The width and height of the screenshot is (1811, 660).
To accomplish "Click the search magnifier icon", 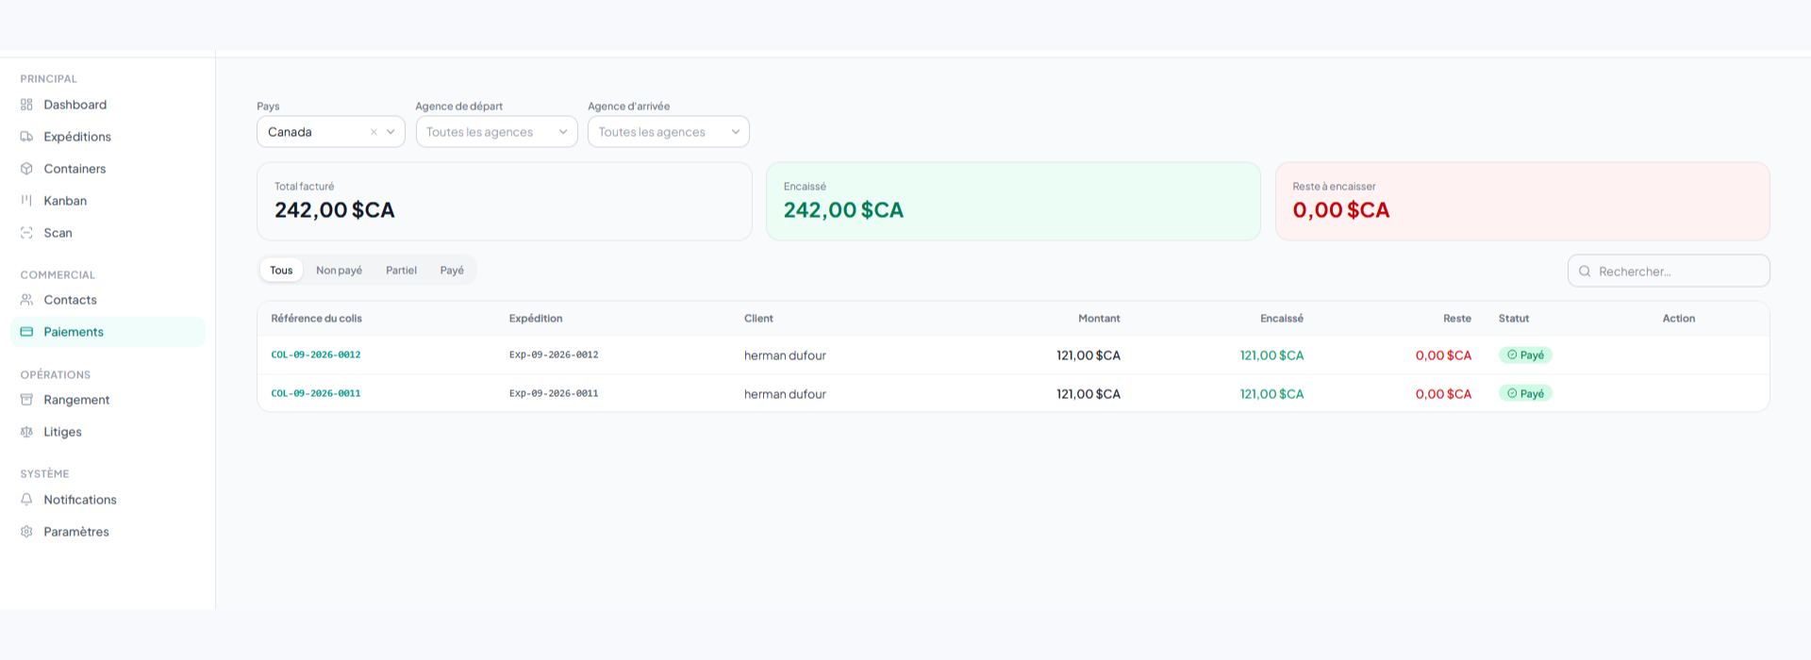I will coord(1585,272).
